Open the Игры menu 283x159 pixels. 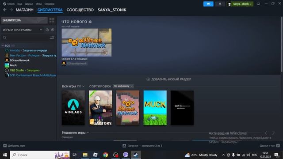tap(38, 4)
